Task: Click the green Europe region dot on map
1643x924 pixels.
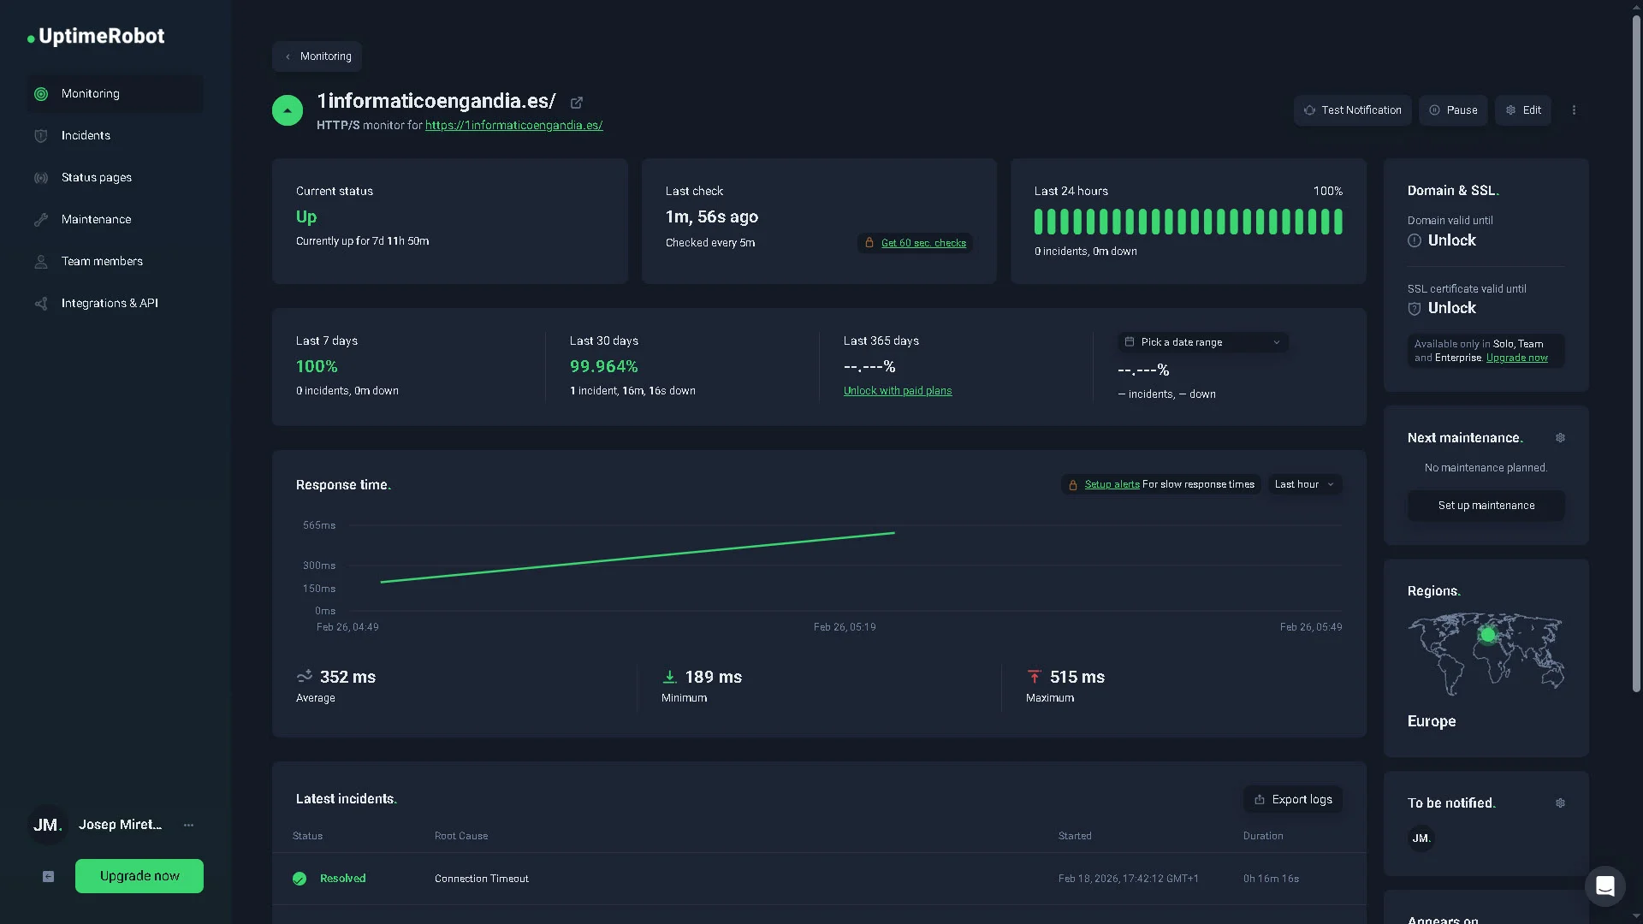Action: point(1488,635)
